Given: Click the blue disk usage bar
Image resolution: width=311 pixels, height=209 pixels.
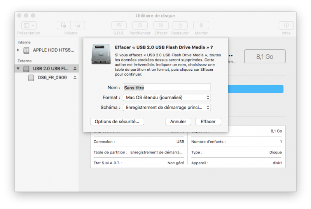Looking at the screenshot, I should coord(256,89).
